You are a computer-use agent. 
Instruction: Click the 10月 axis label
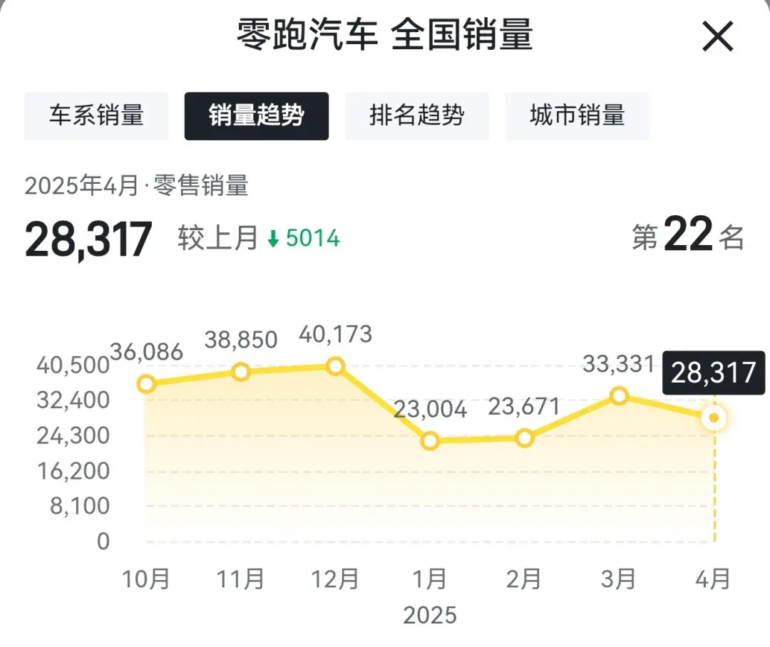pyautogui.click(x=146, y=579)
